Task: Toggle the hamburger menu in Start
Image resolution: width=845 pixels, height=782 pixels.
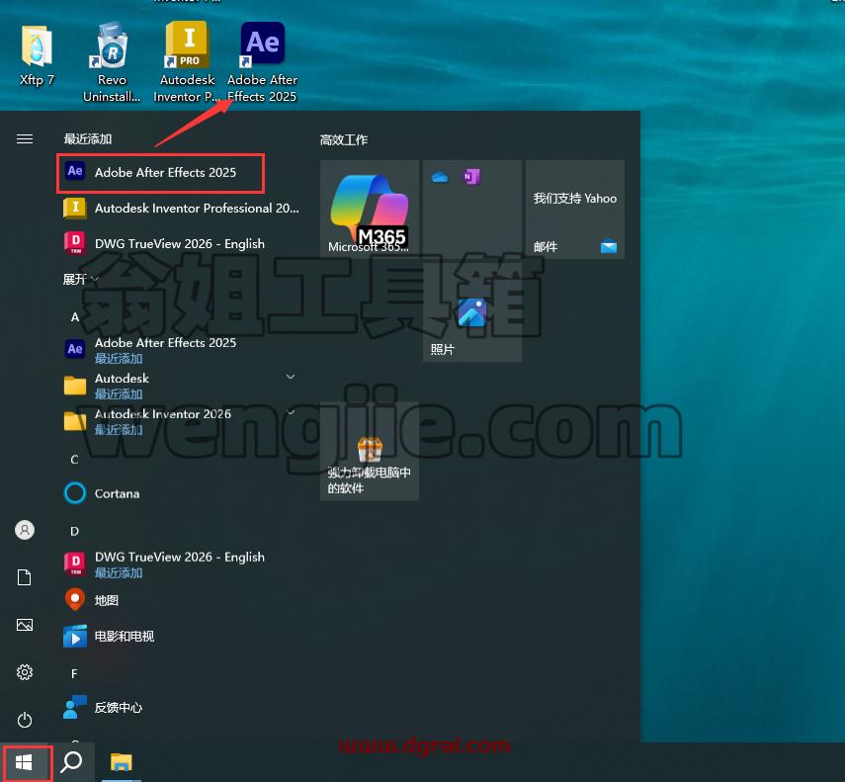Action: (x=25, y=139)
